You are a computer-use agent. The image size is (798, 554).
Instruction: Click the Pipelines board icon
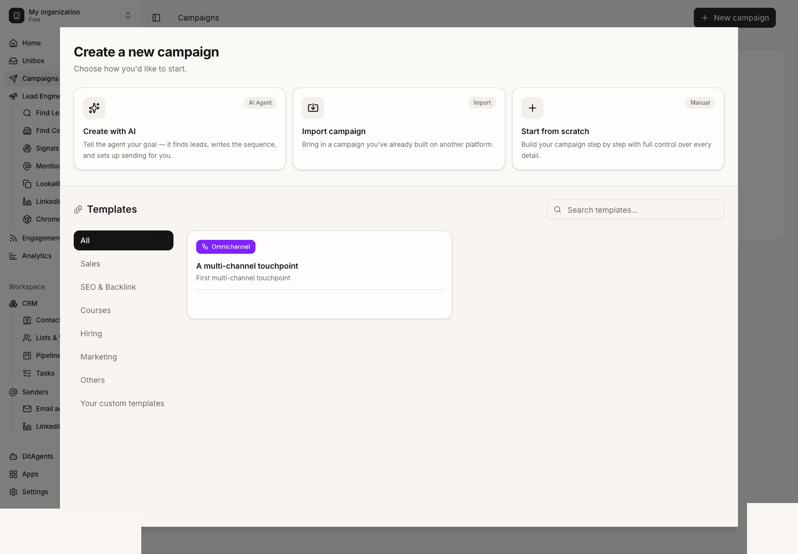click(27, 356)
